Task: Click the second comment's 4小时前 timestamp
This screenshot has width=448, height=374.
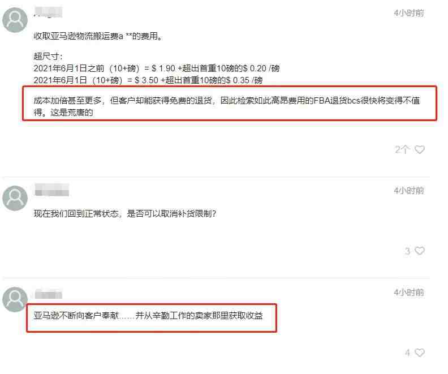Action: [408, 191]
